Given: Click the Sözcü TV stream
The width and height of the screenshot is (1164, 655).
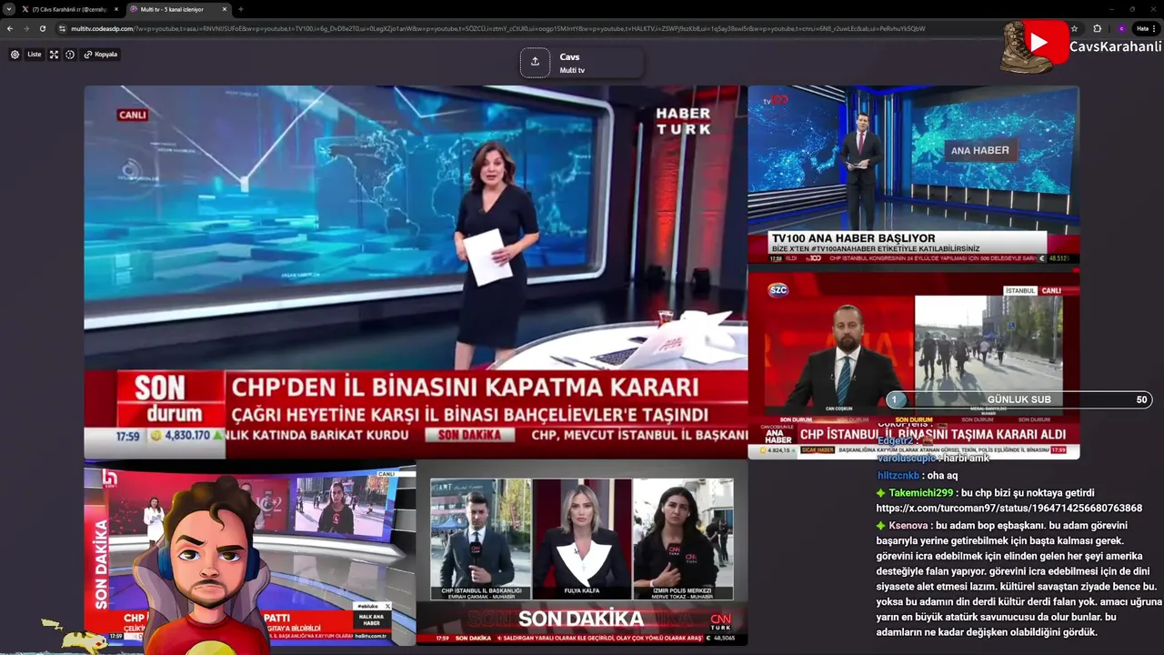Looking at the screenshot, I should tap(914, 364).
